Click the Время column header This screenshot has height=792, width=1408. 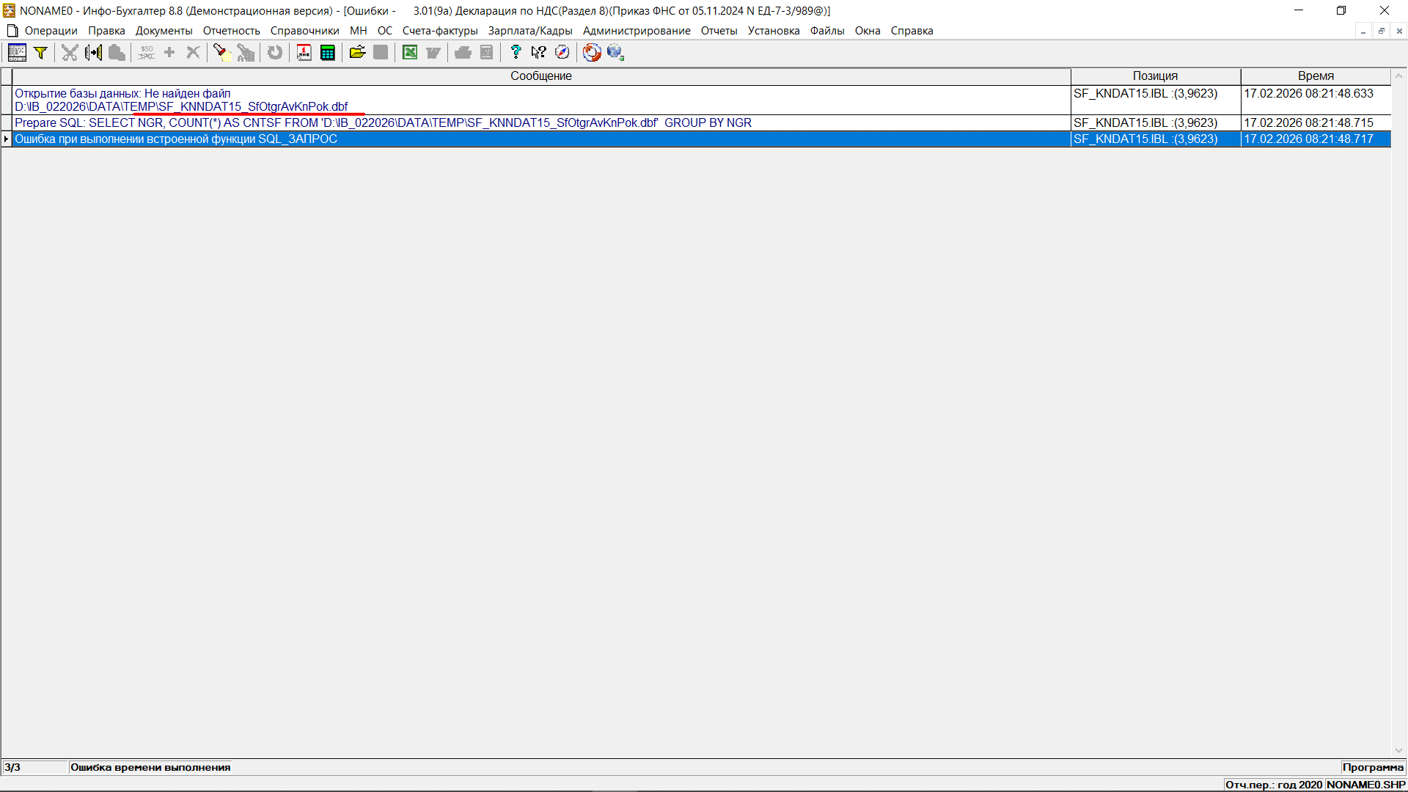pyautogui.click(x=1316, y=76)
